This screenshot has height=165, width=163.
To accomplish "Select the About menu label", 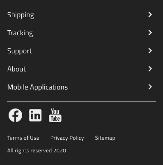I will pyautogui.click(x=17, y=69).
